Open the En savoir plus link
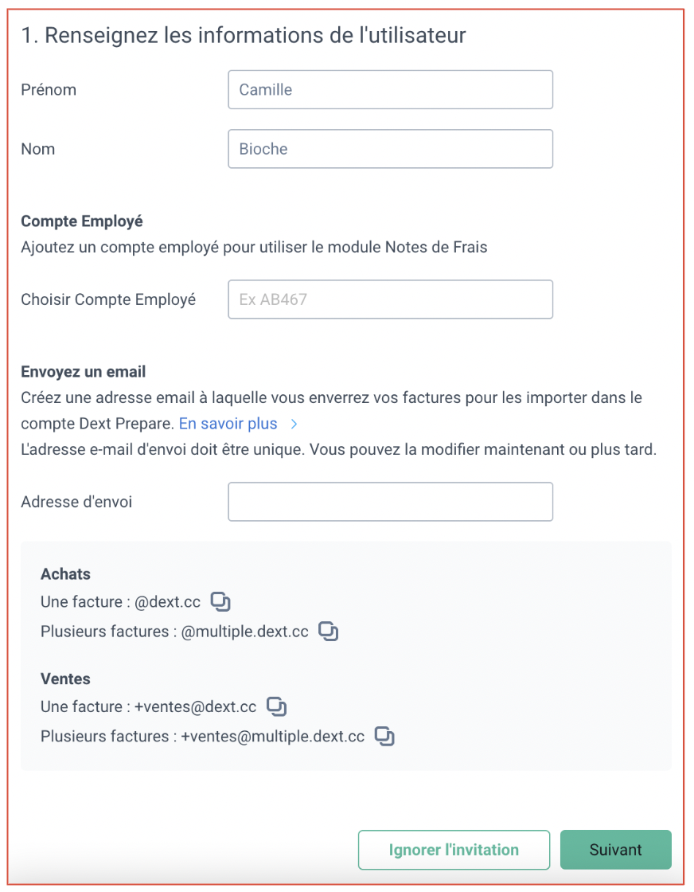This screenshot has height=892, width=694. (228, 424)
